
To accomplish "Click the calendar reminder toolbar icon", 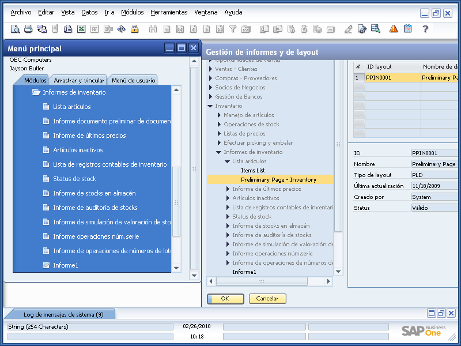I will pyautogui.click(x=407, y=28).
